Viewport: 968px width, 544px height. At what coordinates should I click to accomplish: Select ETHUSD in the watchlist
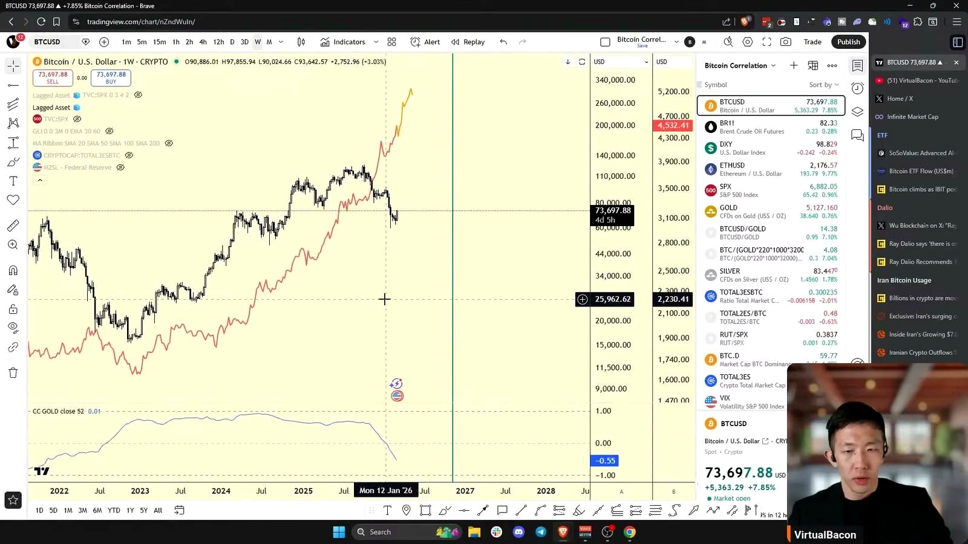(x=771, y=169)
